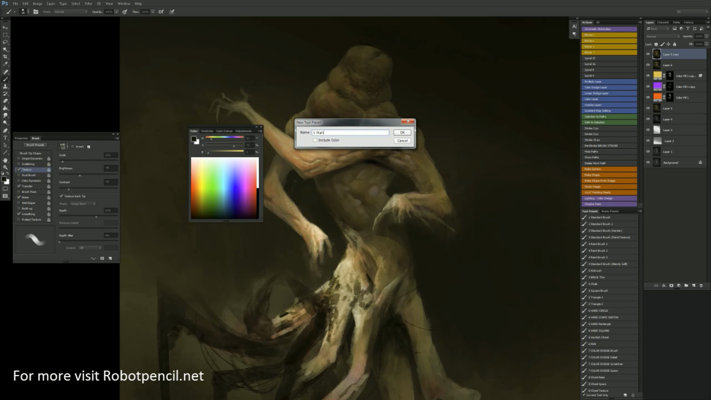Run the Multiply Layer action
The height and width of the screenshot is (400, 711).
(x=609, y=81)
